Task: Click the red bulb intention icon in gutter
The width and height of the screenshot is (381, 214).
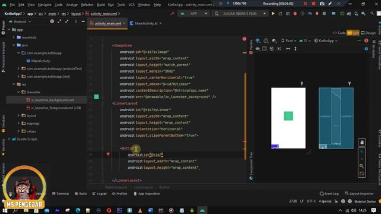Action: point(108,155)
